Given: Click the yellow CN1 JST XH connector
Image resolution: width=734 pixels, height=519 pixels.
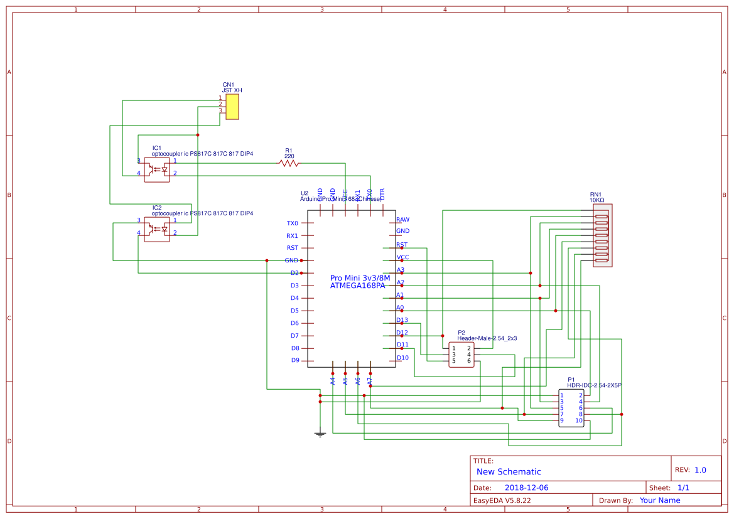Looking at the screenshot, I should (233, 105).
